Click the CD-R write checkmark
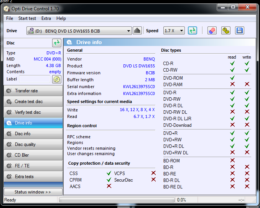The width and height of the screenshot is (260, 208). [x=247, y=63]
